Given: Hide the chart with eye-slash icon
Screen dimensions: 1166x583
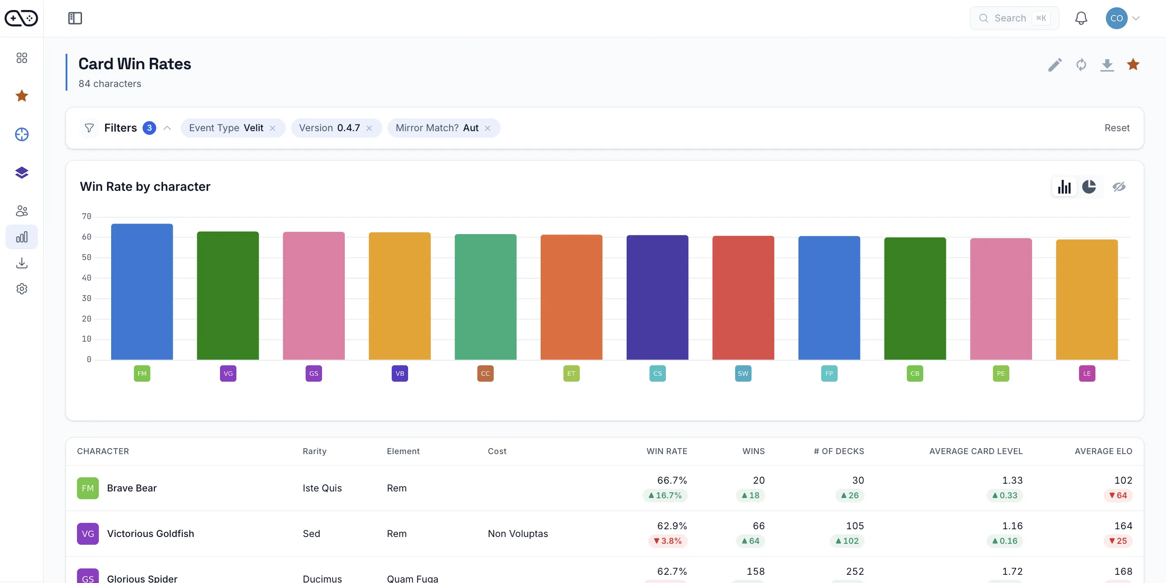Looking at the screenshot, I should coord(1119,187).
